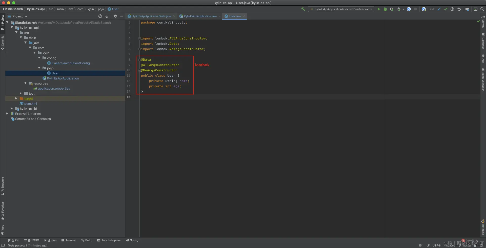The width and height of the screenshot is (486, 248).
Task: Click the Git commit checkmark icon
Action: [x=446, y=9]
